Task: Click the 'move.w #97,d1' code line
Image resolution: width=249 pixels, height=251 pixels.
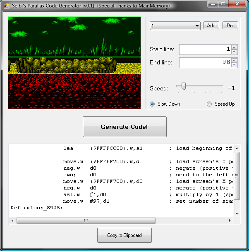Action: click(x=86, y=201)
